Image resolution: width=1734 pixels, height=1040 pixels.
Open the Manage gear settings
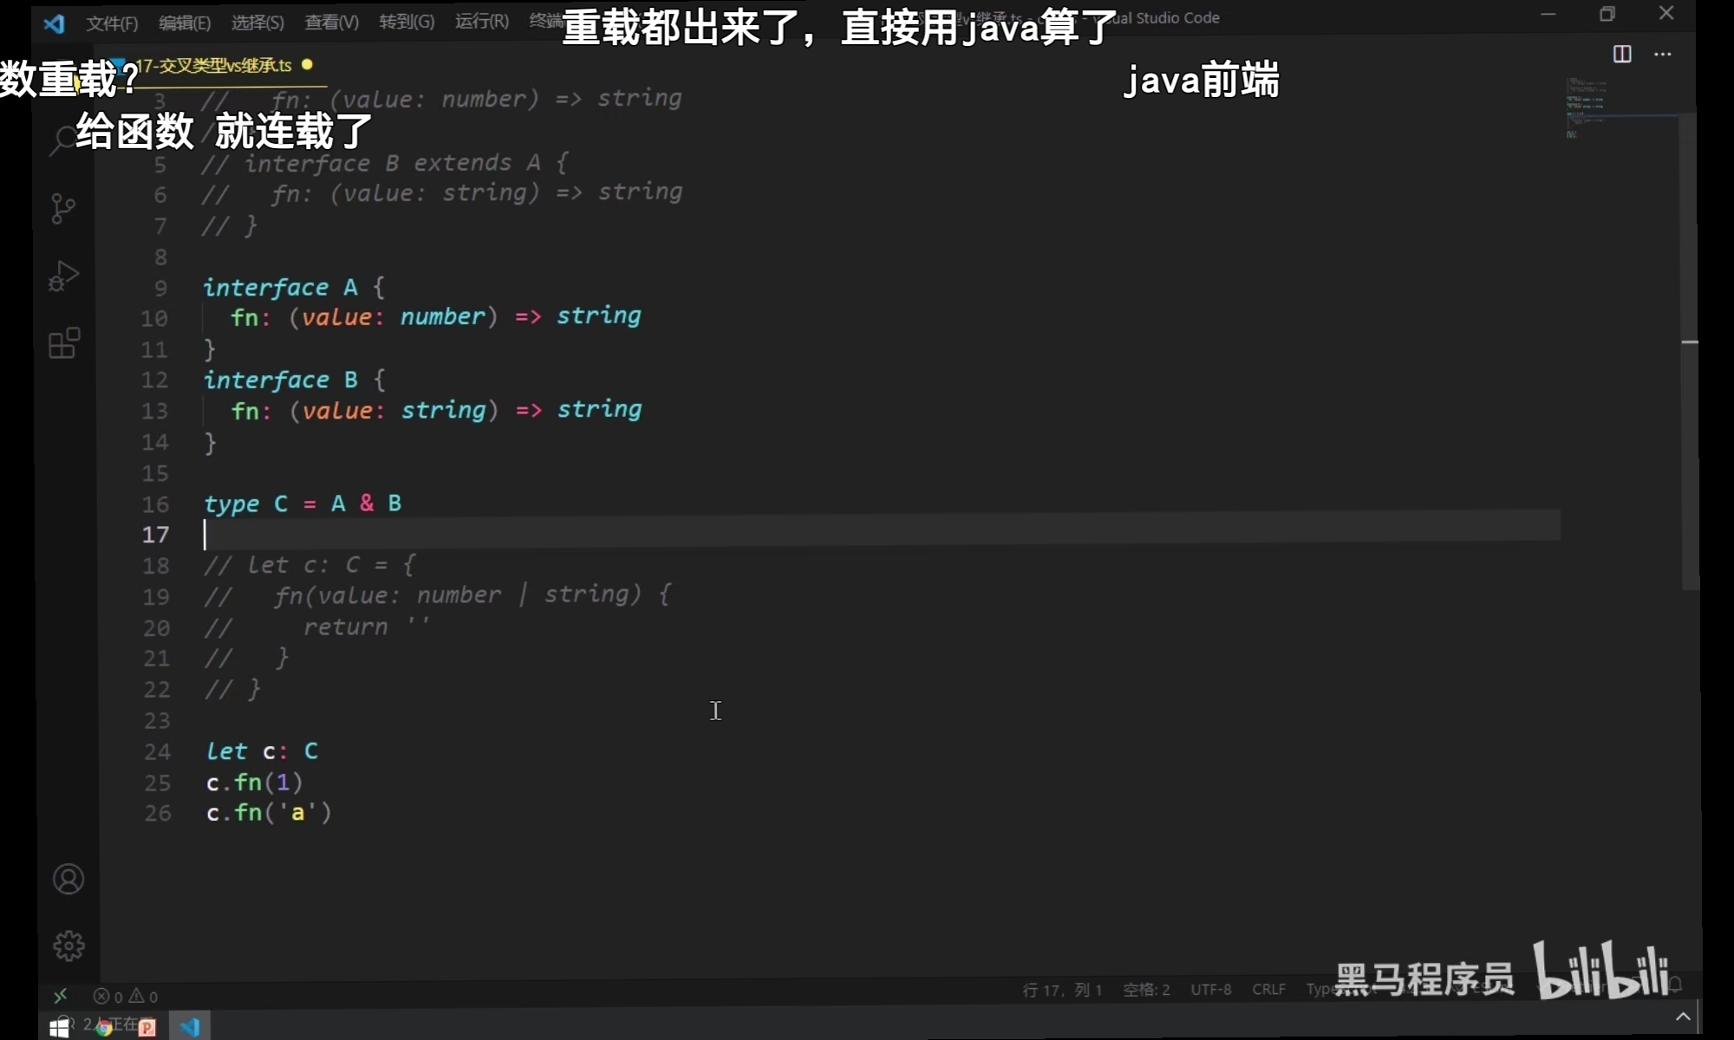tap(68, 946)
